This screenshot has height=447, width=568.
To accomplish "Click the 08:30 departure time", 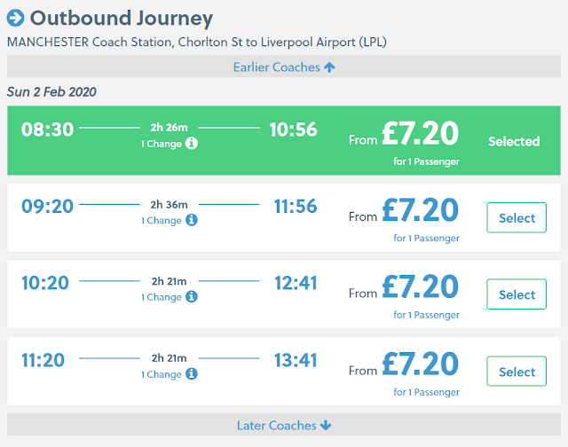I will 47,129.
